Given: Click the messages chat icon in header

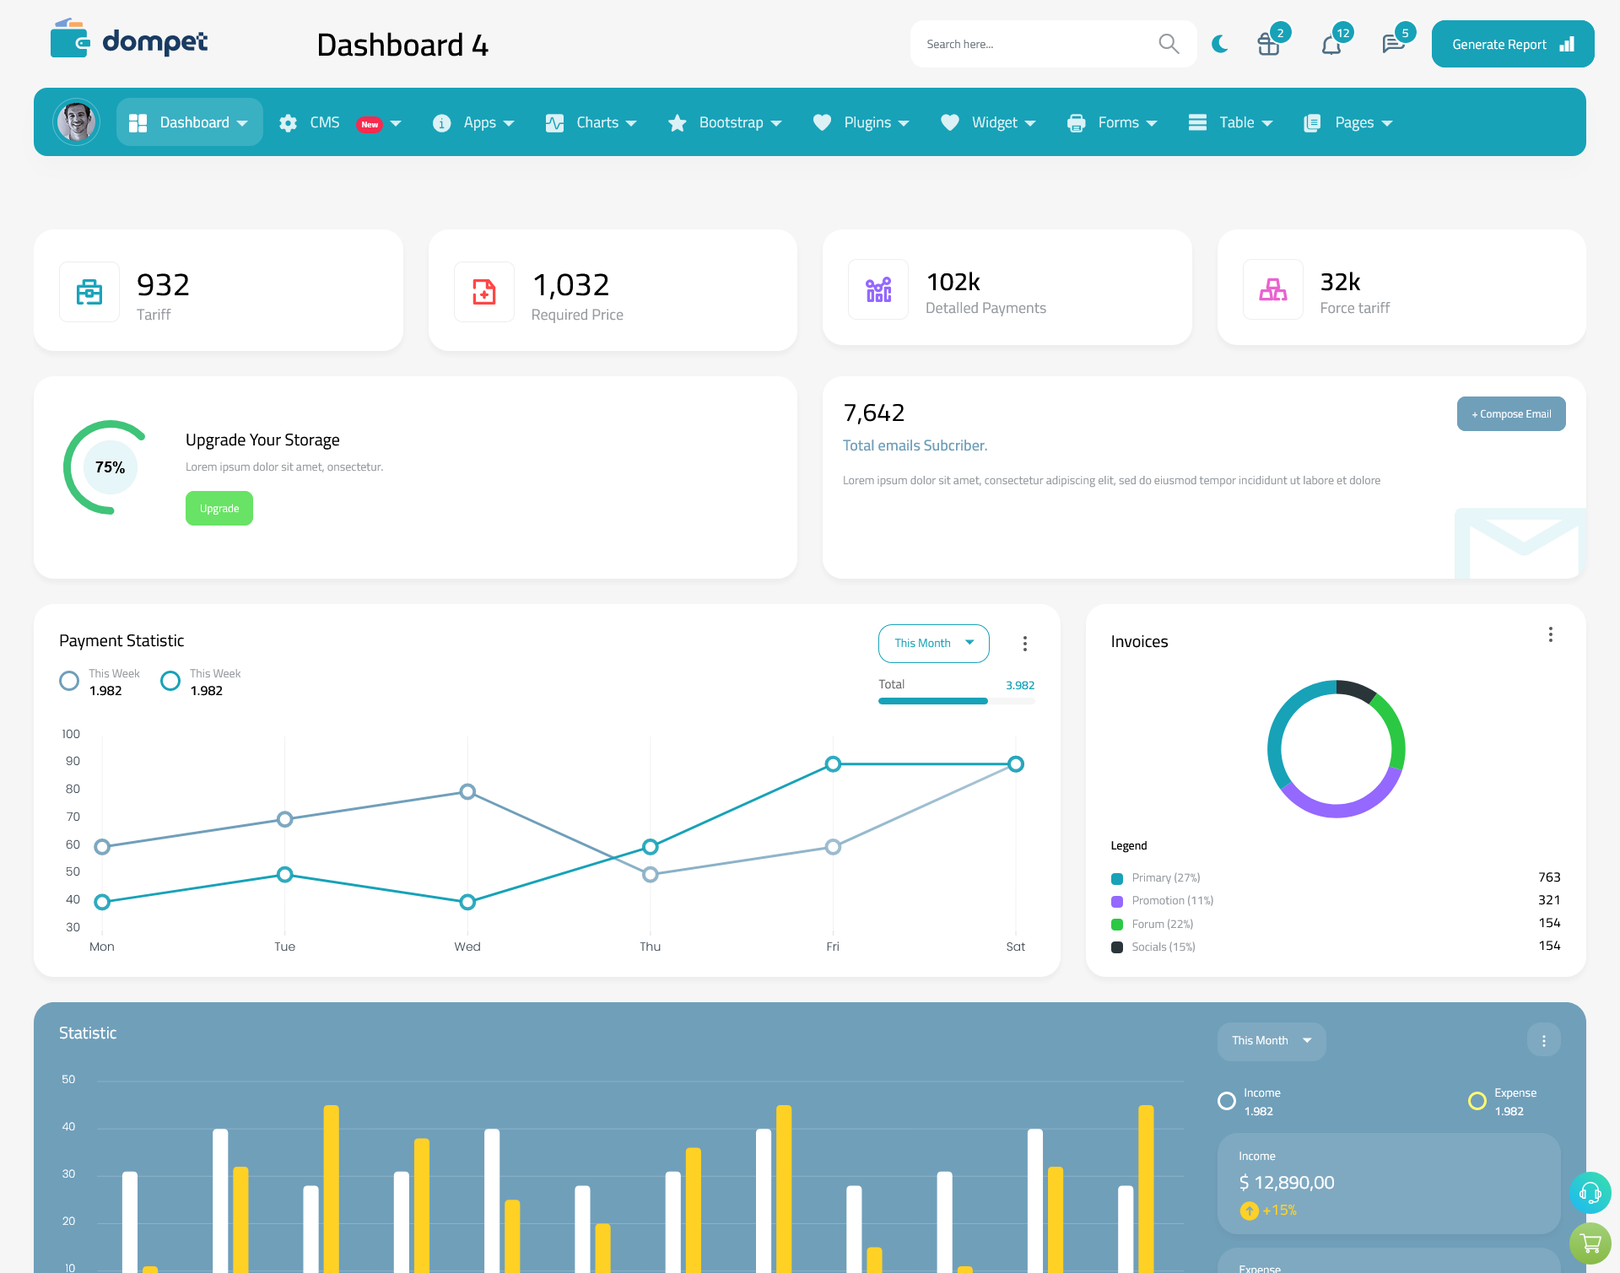Looking at the screenshot, I should pyautogui.click(x=1392, y=43).
